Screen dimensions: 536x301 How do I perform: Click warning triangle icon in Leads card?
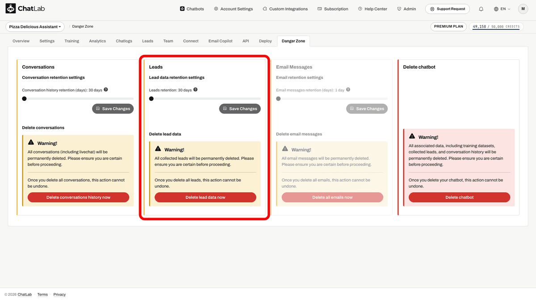coord(158,148)
